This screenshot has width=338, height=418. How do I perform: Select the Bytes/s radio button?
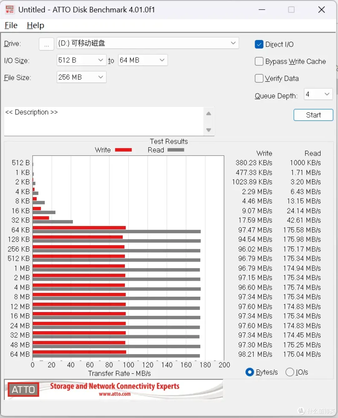250,372
